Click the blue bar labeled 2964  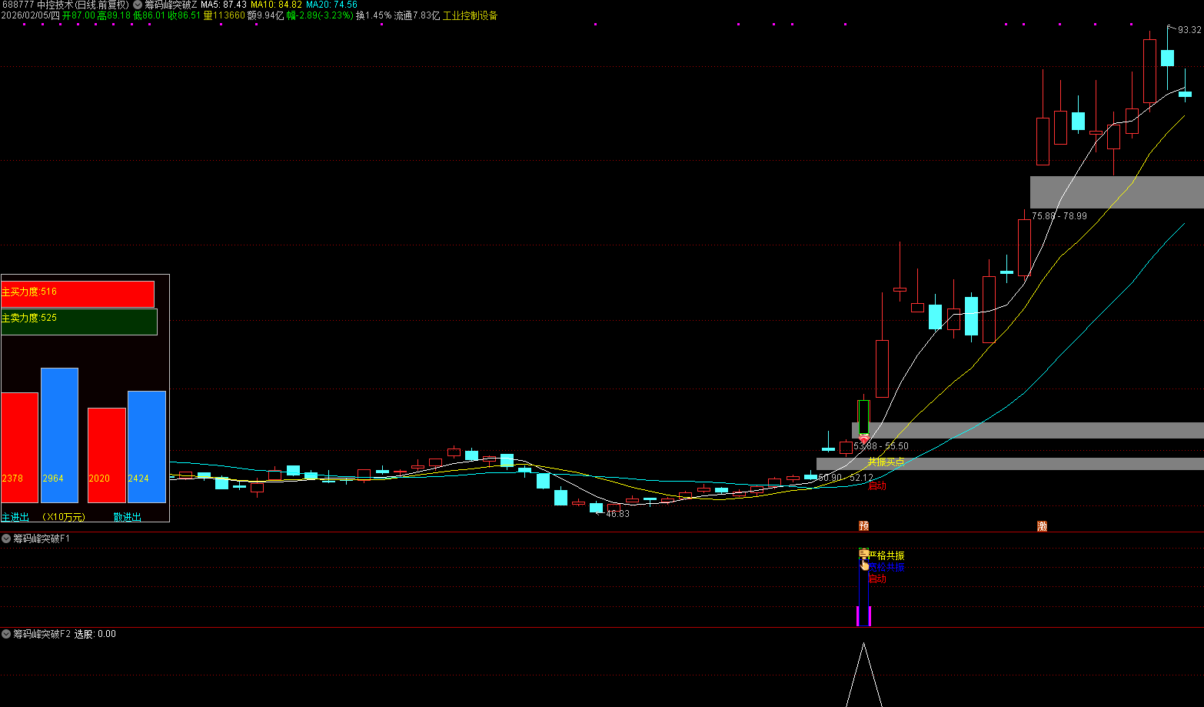[x=59, y=435]
